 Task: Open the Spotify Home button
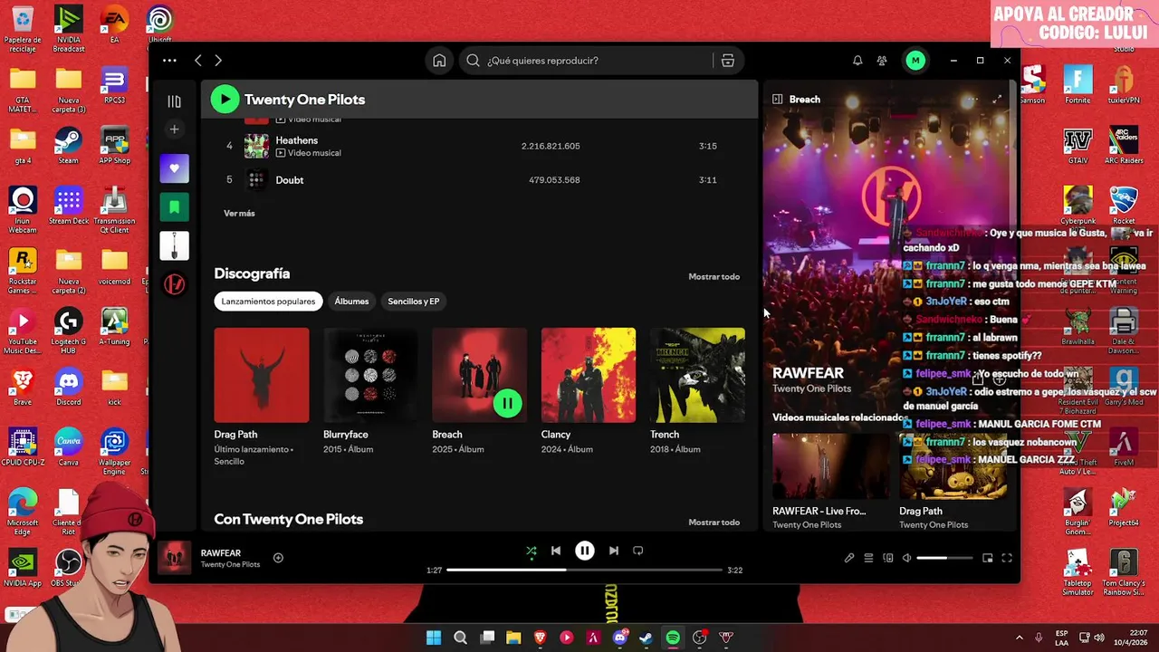tap(439, 61)
